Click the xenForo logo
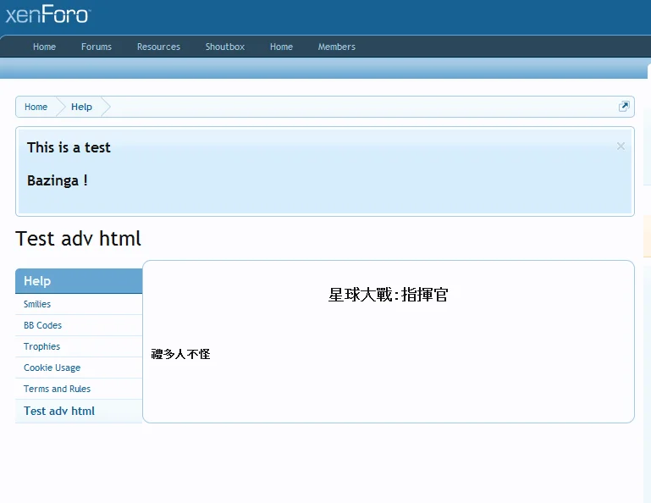 (x=47, y=15)
